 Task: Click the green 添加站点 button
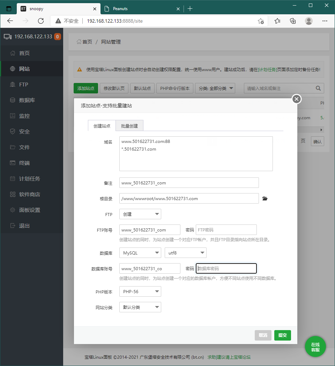[x=86, y=88]
